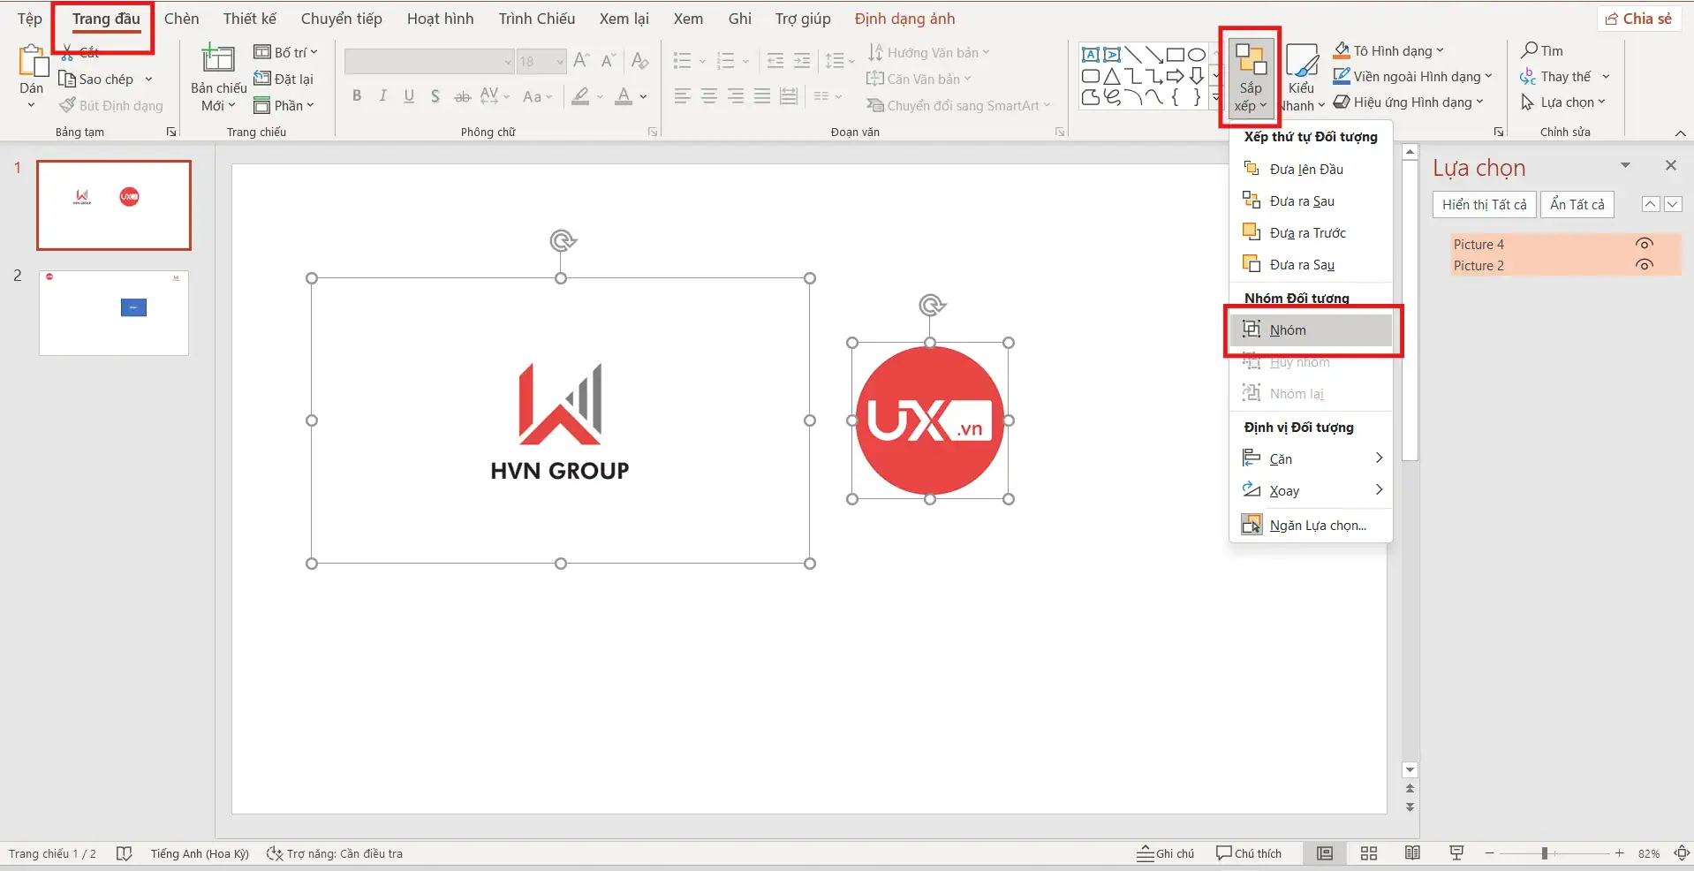Hide Picture 4 in the selection pane

point(1644,244)
